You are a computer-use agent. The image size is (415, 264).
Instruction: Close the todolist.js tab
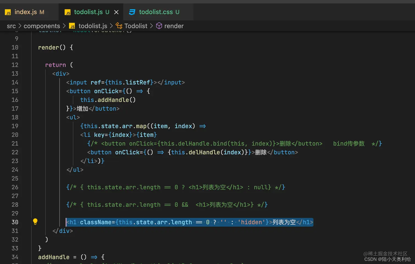click(x=116, y=12)
